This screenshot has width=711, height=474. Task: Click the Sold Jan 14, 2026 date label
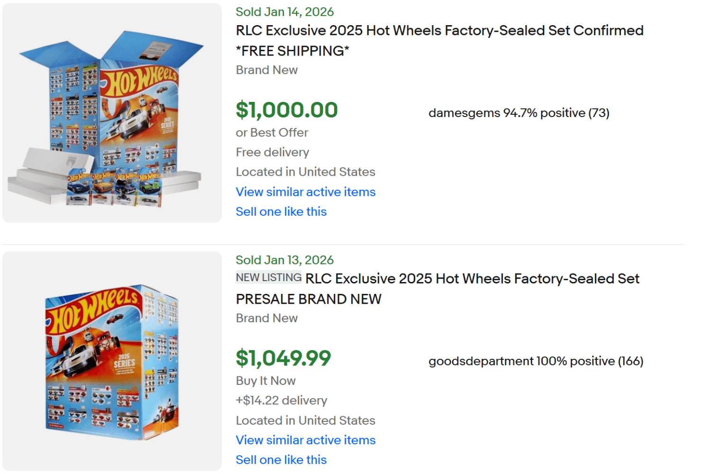point(284,11)
